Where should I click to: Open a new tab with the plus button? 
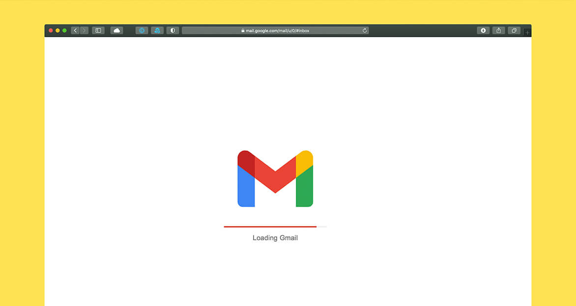click(527, 33)
